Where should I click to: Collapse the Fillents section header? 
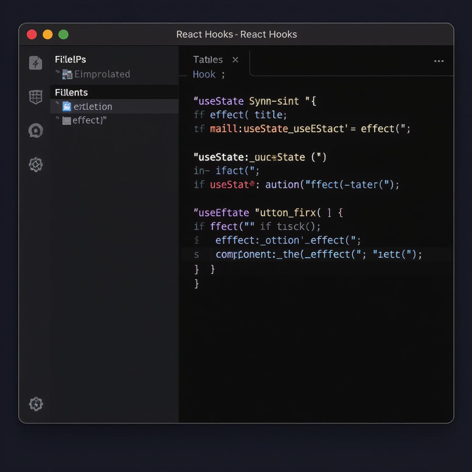[71, 92]
